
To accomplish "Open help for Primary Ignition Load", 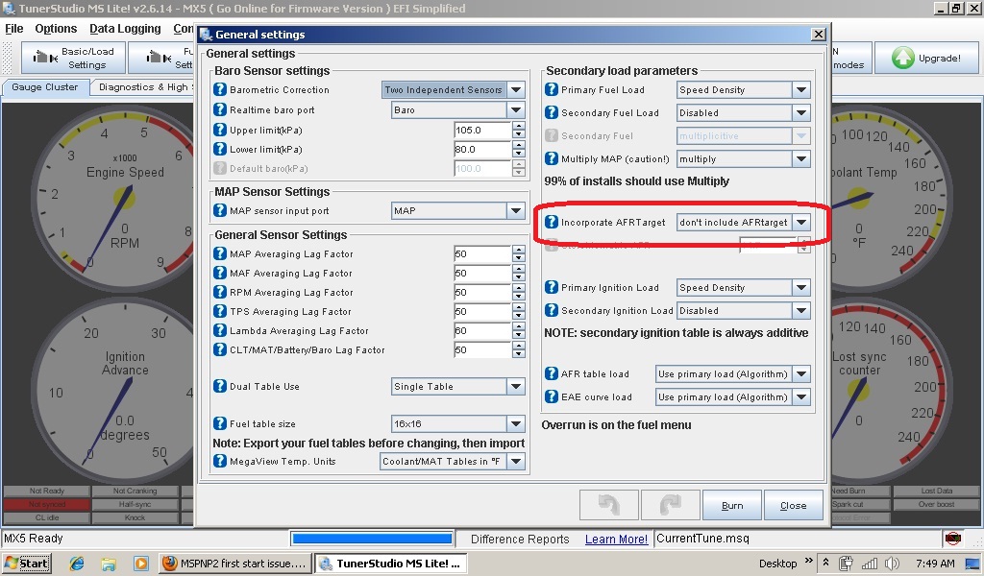I will coord(551,287).
